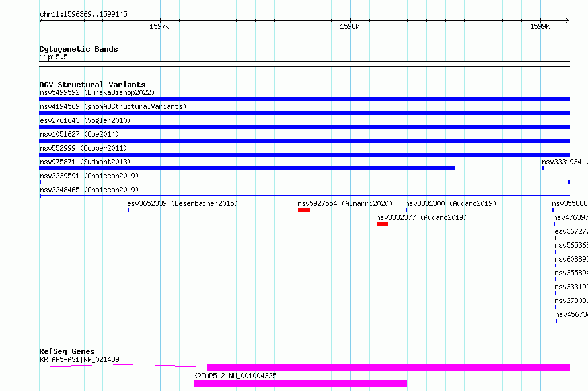The height and width of the screenshot is (391, 588).
Task: Open the KRTAP5-AS1|NR_021489 gene label
Action: [x=79, y=359]
